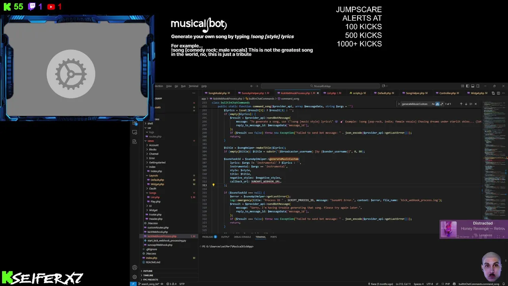The width and height of the screenshot is (508, 286).
Task: Click the errors and warnings status indicator
Action: tap(171, 284)
